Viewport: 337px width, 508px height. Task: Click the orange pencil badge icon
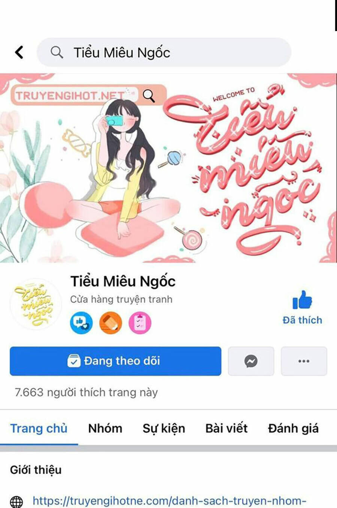[110, 322]
